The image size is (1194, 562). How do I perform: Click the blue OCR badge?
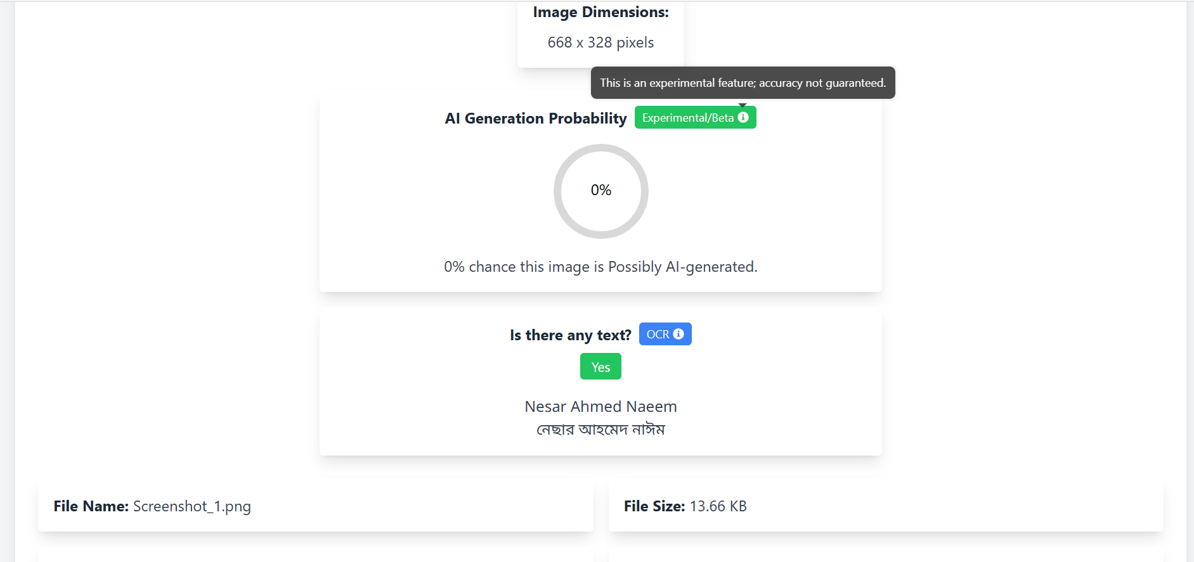click(x=665, y=334)
